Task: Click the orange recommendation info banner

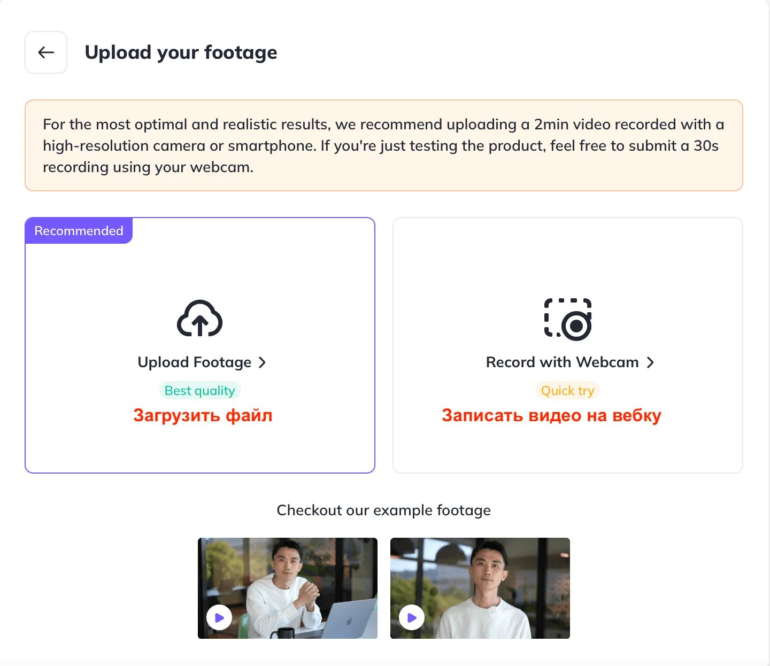Action: click(383, 145)
